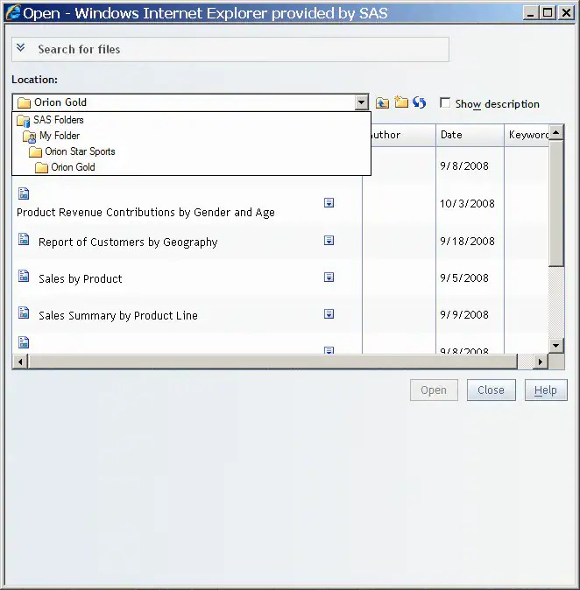The width and height of the screenshot is (580, 590).
Task: Select Sales by Product report
Action: coord(81,279)
